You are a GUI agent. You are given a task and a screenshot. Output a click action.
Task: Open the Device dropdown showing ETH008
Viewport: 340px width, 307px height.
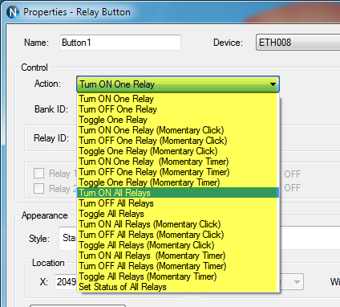click(x=297, y=43)
